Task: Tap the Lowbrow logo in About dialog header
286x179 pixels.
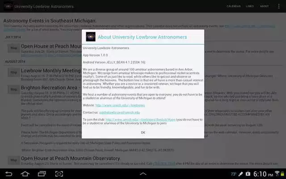Action: pos(91,37)
